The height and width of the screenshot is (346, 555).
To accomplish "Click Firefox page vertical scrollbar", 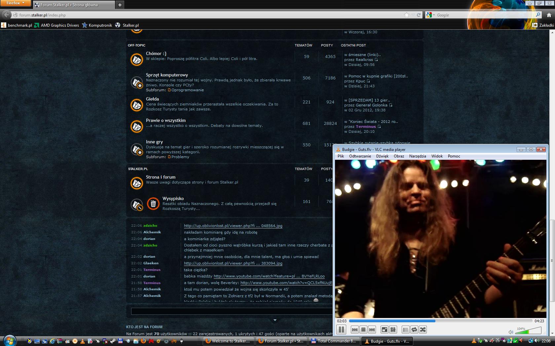I will 552,260.
